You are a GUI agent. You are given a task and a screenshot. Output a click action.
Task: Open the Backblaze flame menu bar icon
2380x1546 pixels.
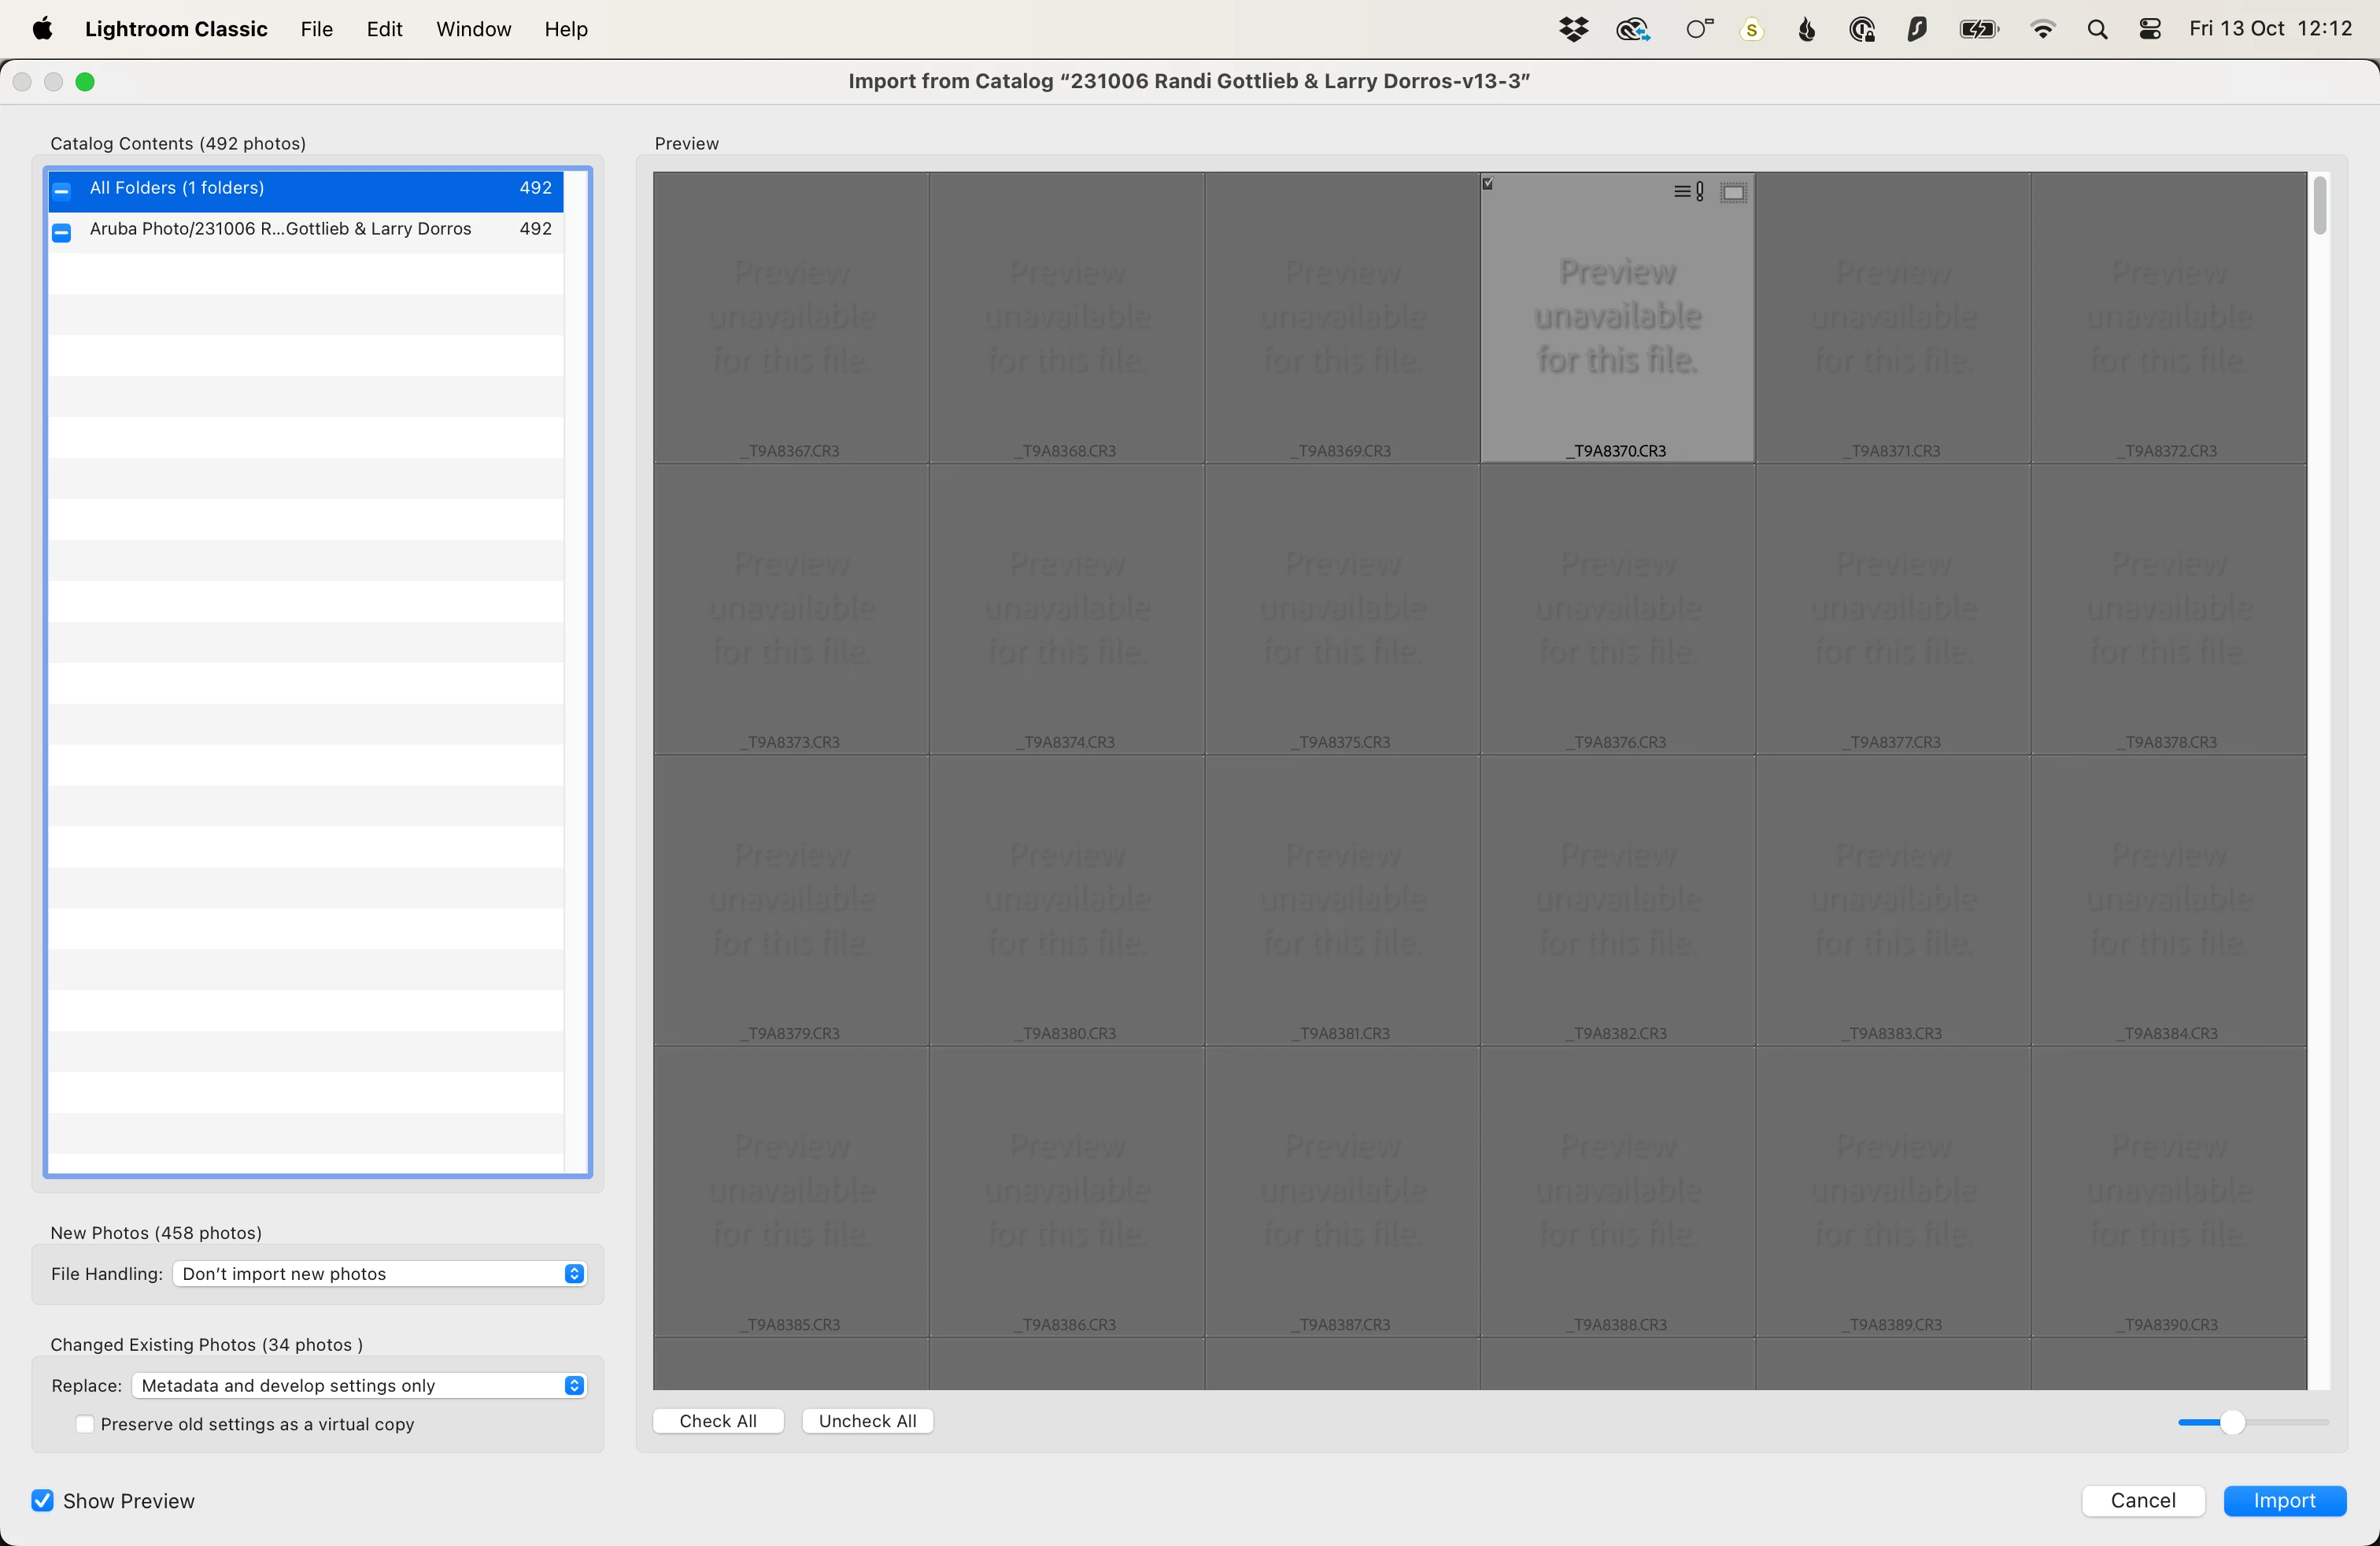(1806, 29)
